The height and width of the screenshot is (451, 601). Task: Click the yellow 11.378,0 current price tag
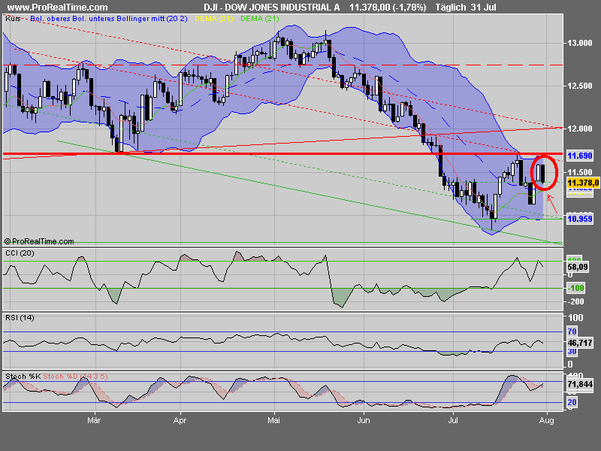coord(583,183)
